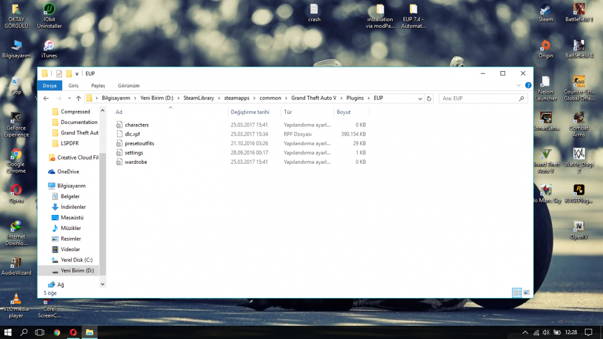
Task: Sort by Ad column header
Action: (x=171, y=112)
